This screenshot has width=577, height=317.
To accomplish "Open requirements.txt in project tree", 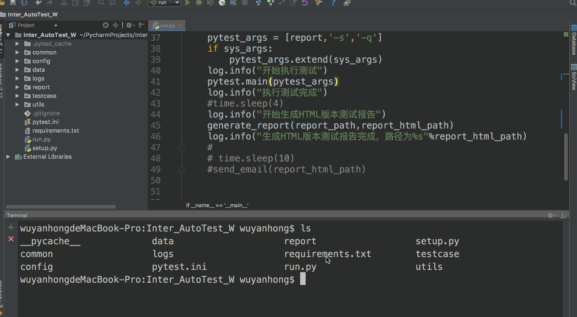I will click(55, 131).
